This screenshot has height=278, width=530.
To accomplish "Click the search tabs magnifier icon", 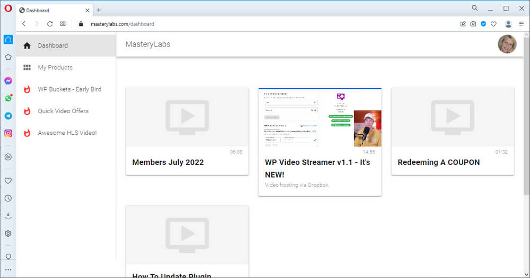I will (x=475, y=8).
